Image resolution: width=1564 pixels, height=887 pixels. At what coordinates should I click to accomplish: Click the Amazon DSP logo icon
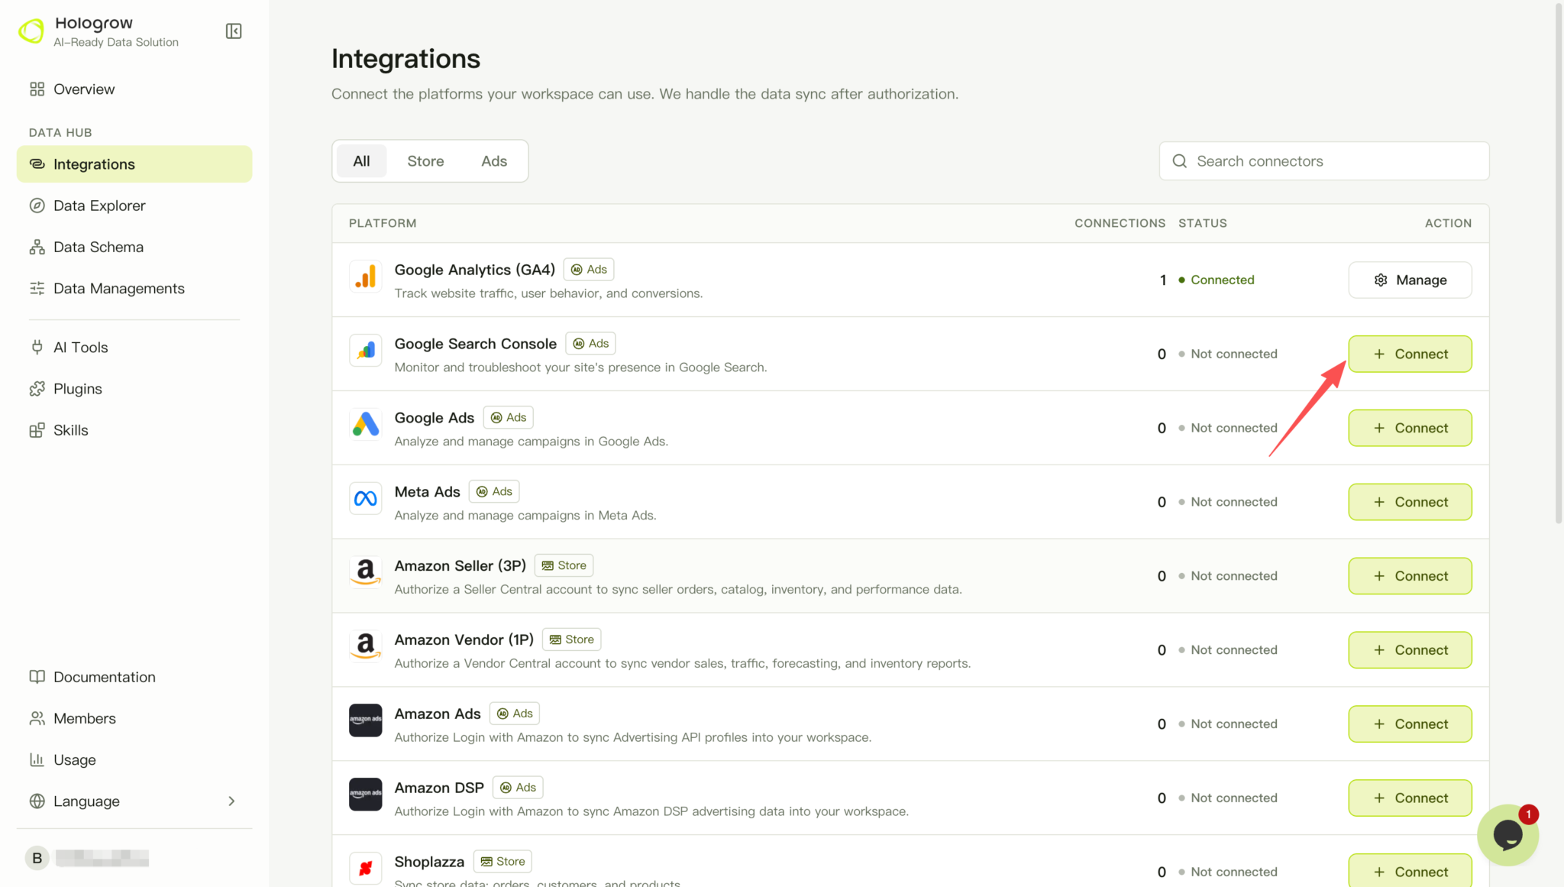coord(366,795)
